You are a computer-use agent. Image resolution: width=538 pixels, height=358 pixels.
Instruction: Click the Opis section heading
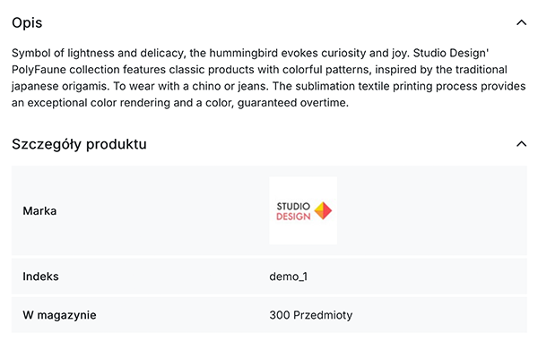pyautogui.click(x=27, y=22)
